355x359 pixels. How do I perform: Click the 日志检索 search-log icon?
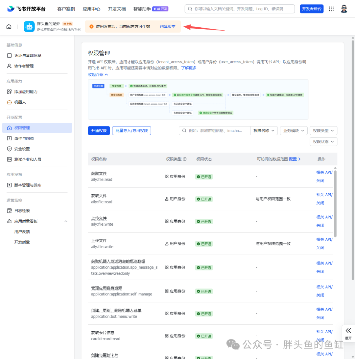9,211
